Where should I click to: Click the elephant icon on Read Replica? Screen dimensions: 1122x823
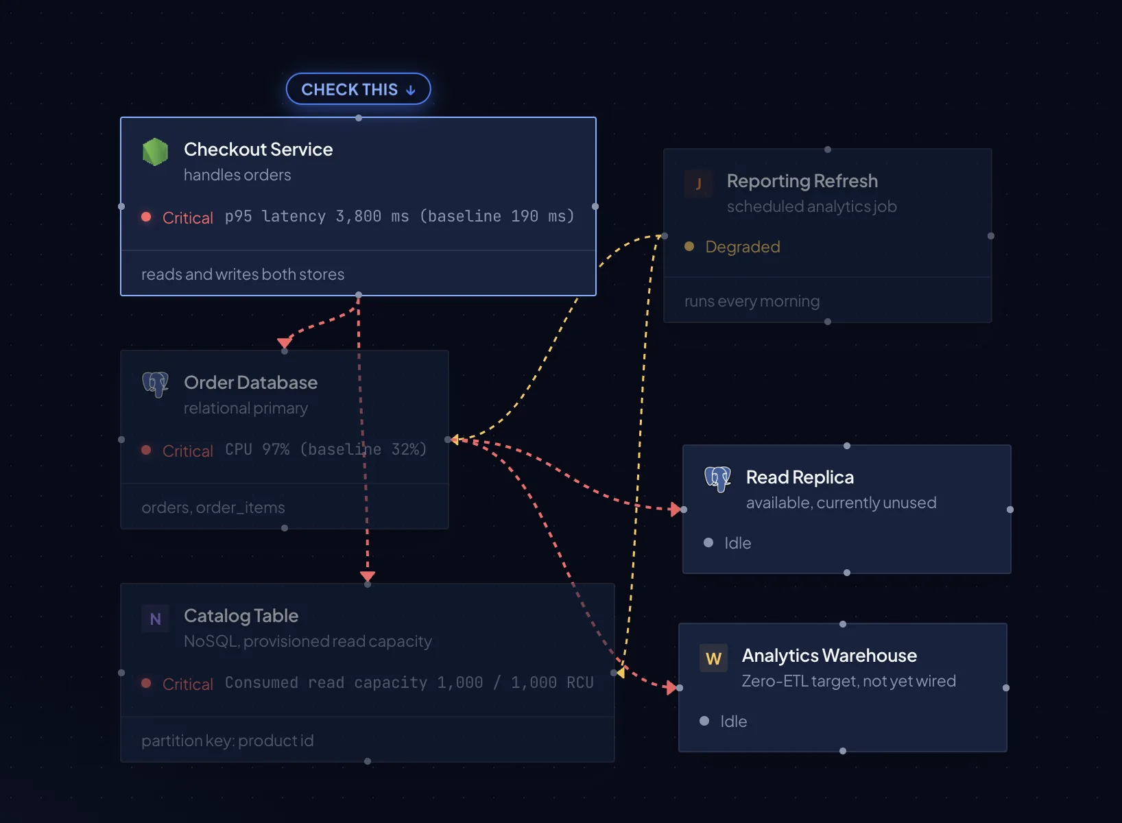point(717,479)
